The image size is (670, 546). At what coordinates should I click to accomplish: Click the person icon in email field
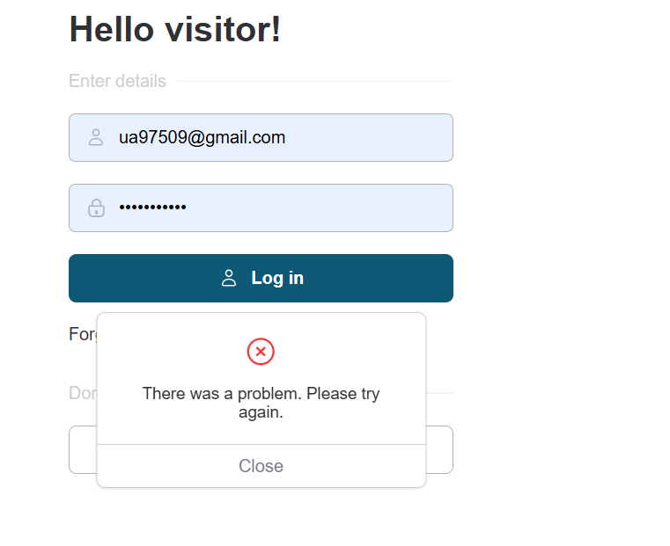coord(96,138)
